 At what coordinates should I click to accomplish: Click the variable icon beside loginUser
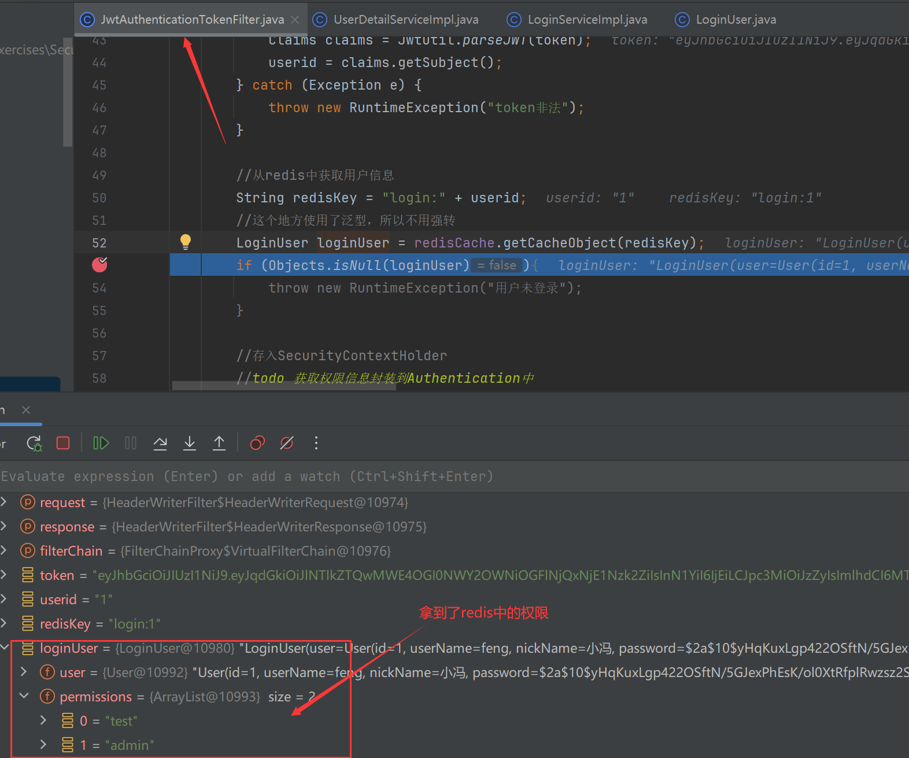click(x=28, y=648)
